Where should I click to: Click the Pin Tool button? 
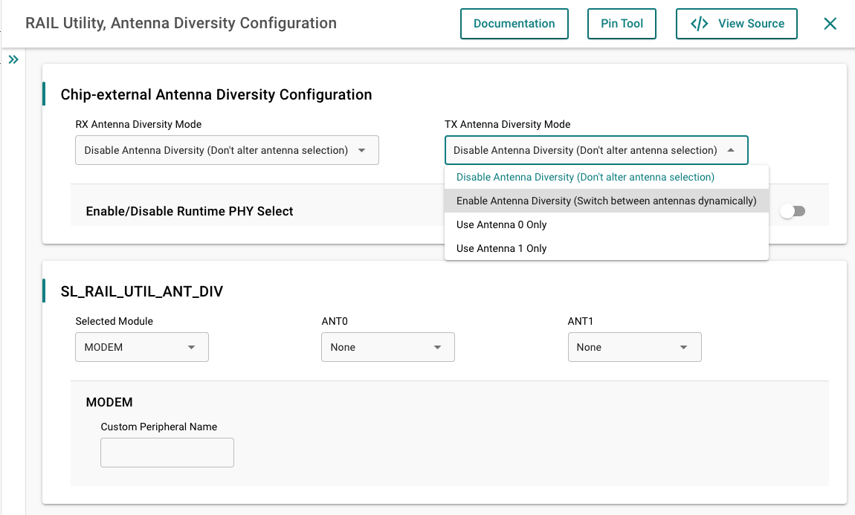(x=622, y=24)
